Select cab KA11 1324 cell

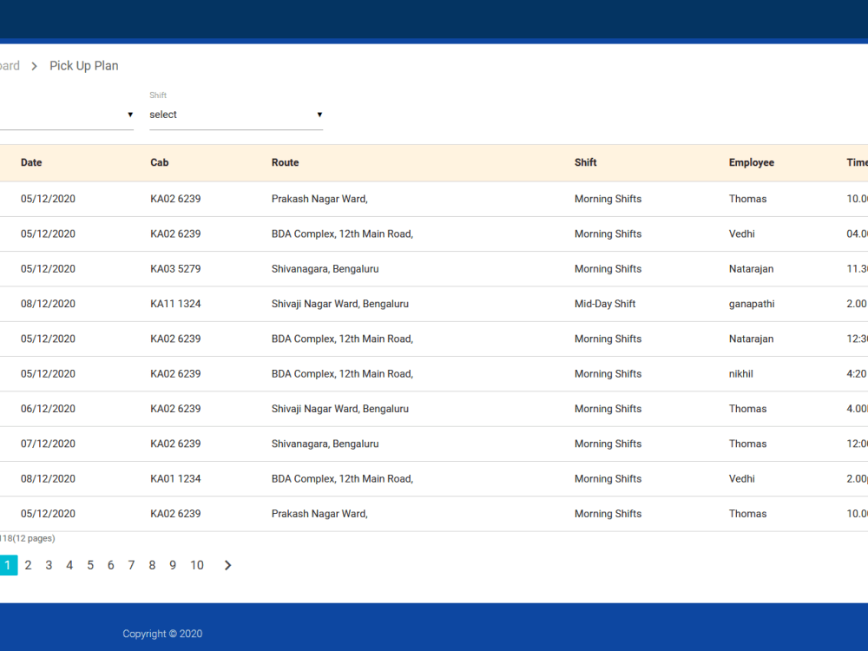click(175, 304)
